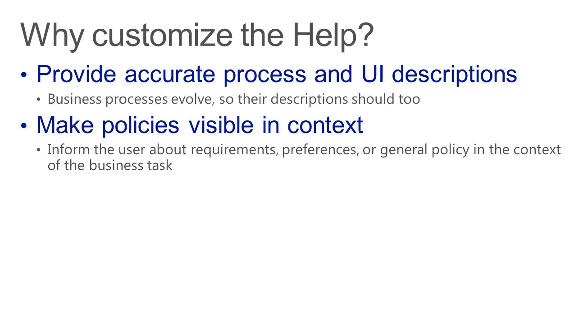Viewport: 588px width, 331px height.
Task: Click the word "policies" in the second heading
Action: point(140,126)
